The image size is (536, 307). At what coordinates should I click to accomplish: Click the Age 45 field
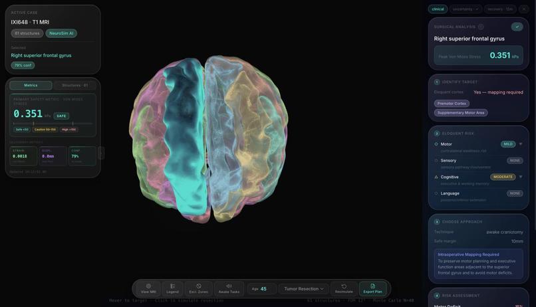(261, 289)
